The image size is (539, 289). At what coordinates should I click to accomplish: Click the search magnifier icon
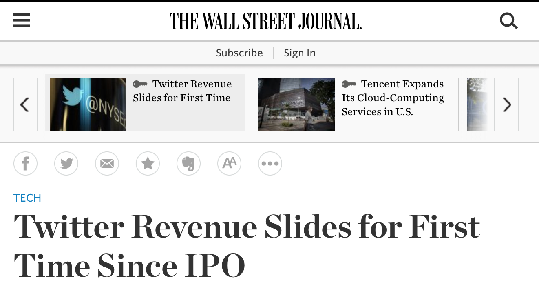tap(508, 21)
